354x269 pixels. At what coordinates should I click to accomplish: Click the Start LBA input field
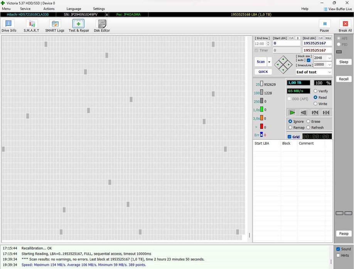point(287,43)
